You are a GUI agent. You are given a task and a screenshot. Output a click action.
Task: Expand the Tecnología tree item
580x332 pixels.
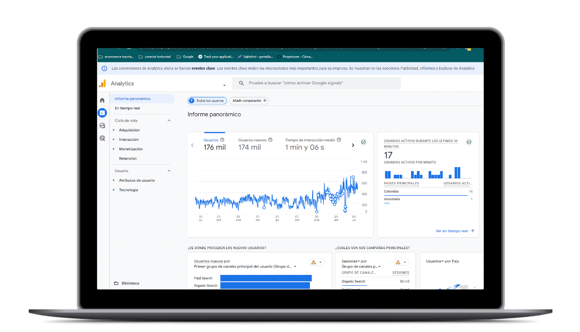pyautogui.click(x=114, y=190)
